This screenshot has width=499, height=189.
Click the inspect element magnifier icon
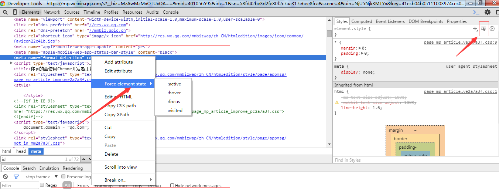coord(6,12)
